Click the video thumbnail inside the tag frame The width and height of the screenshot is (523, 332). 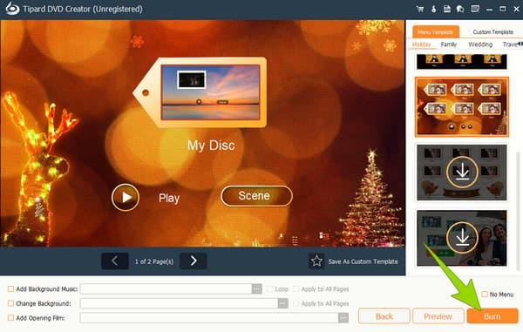(x=210, y=92)
